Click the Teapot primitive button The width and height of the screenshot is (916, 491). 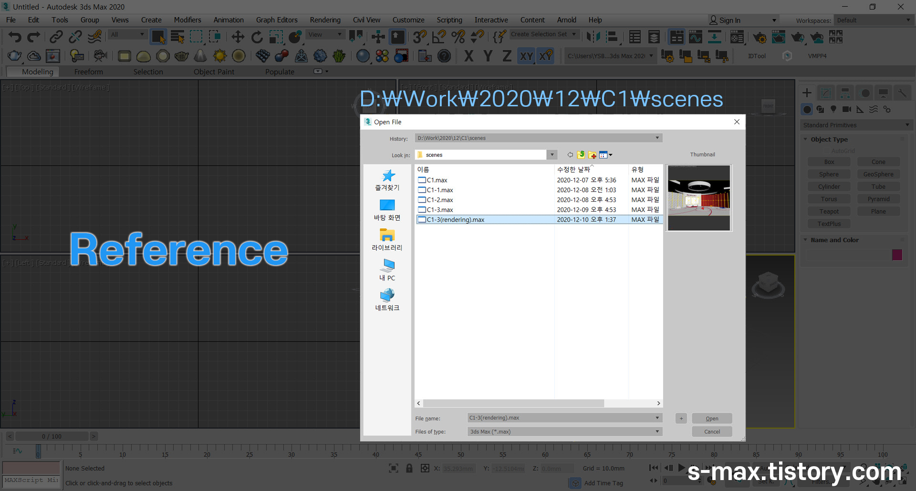pyautogui.click(x=829, y=212)
